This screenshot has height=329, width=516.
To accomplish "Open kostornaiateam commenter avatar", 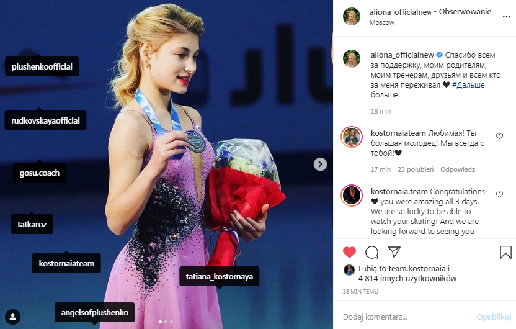I will [352, 137].
